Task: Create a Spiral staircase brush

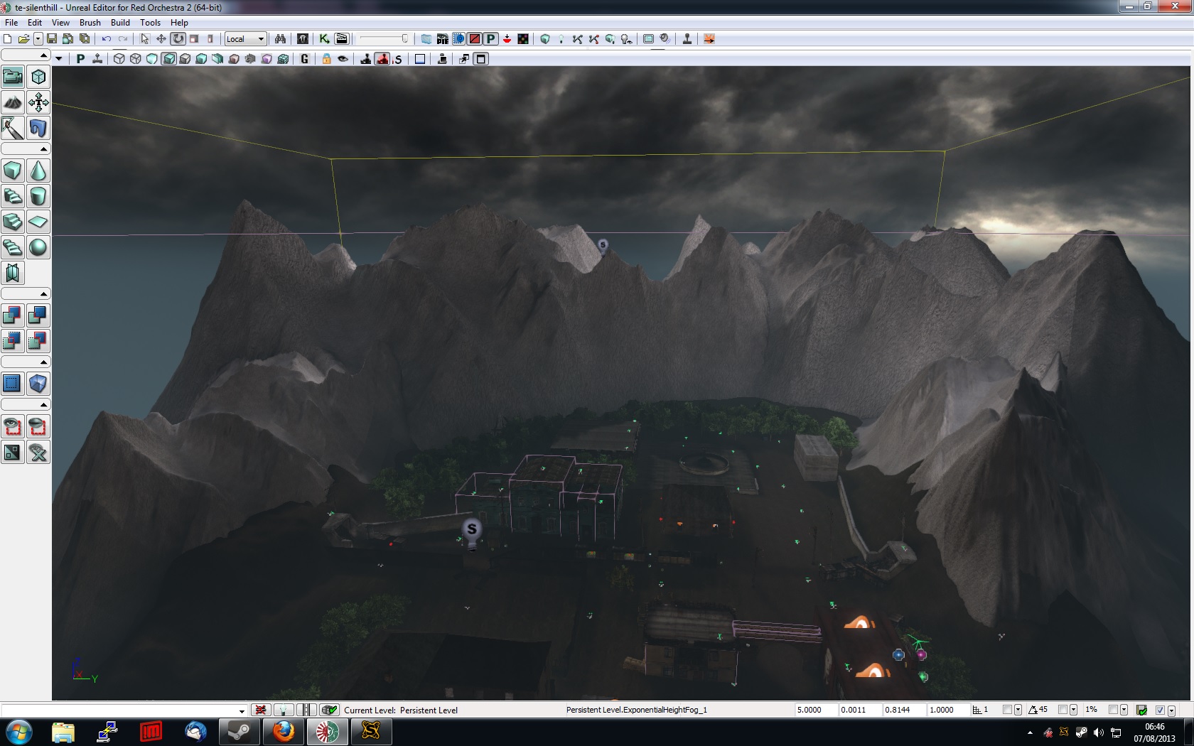Action: tap(13, 247)
